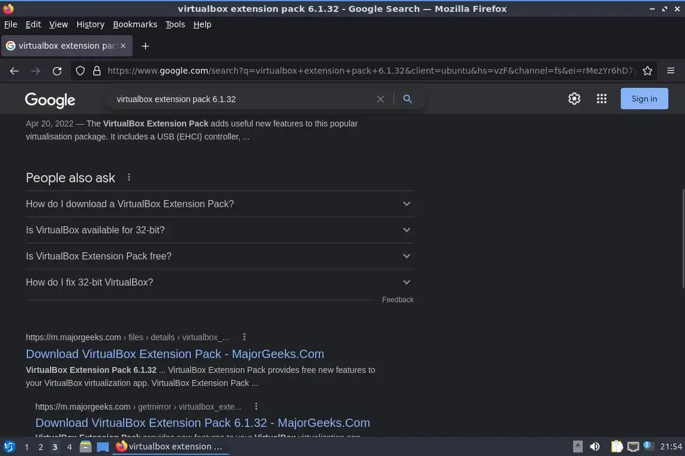The height and width of the screenshot is (456, 685).
Task: Open the Tools menu
Action: click(175, 24)
